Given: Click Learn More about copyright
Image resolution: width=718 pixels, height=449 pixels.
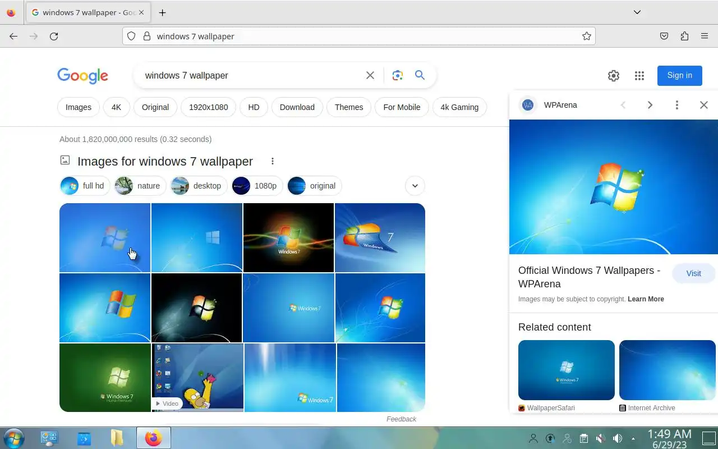Looking at the screenshot, I should pos(646,299).
